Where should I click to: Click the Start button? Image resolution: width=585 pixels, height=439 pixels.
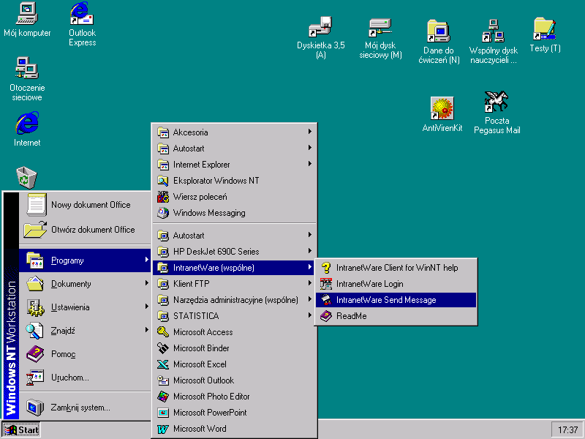pyautogui.click(x=22, y=430)
